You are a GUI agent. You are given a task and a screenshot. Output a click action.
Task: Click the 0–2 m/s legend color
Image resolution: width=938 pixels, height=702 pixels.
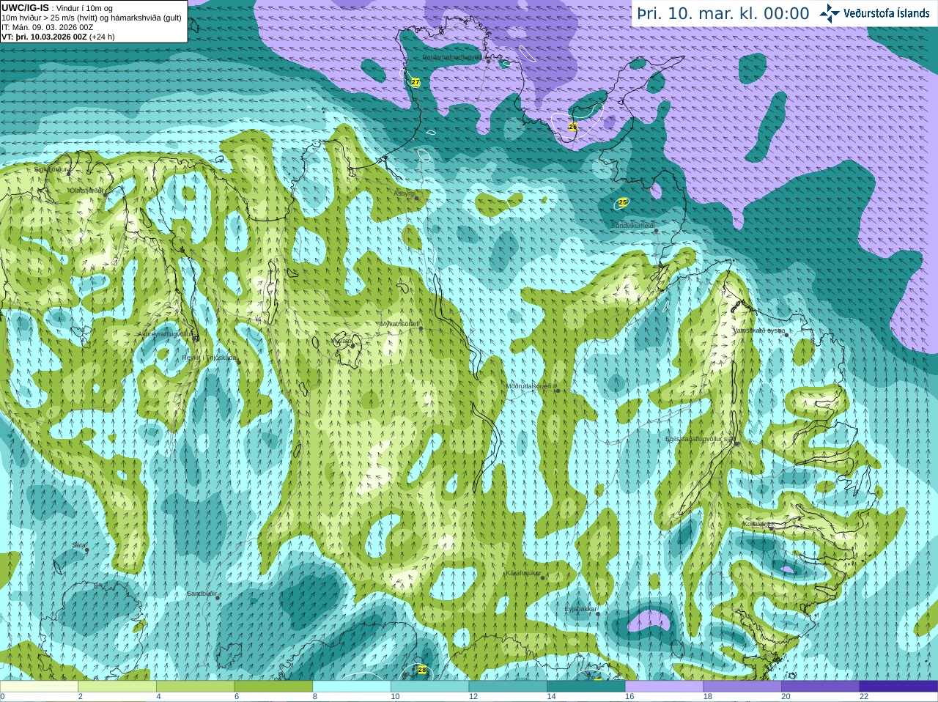(x=39, y=687)
